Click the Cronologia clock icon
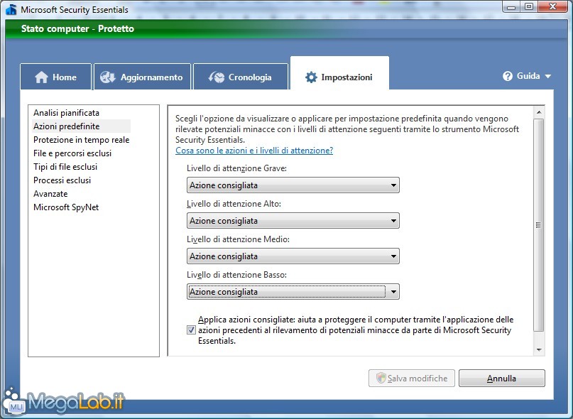The image size is (573, 419). click(x=217, y=77)
